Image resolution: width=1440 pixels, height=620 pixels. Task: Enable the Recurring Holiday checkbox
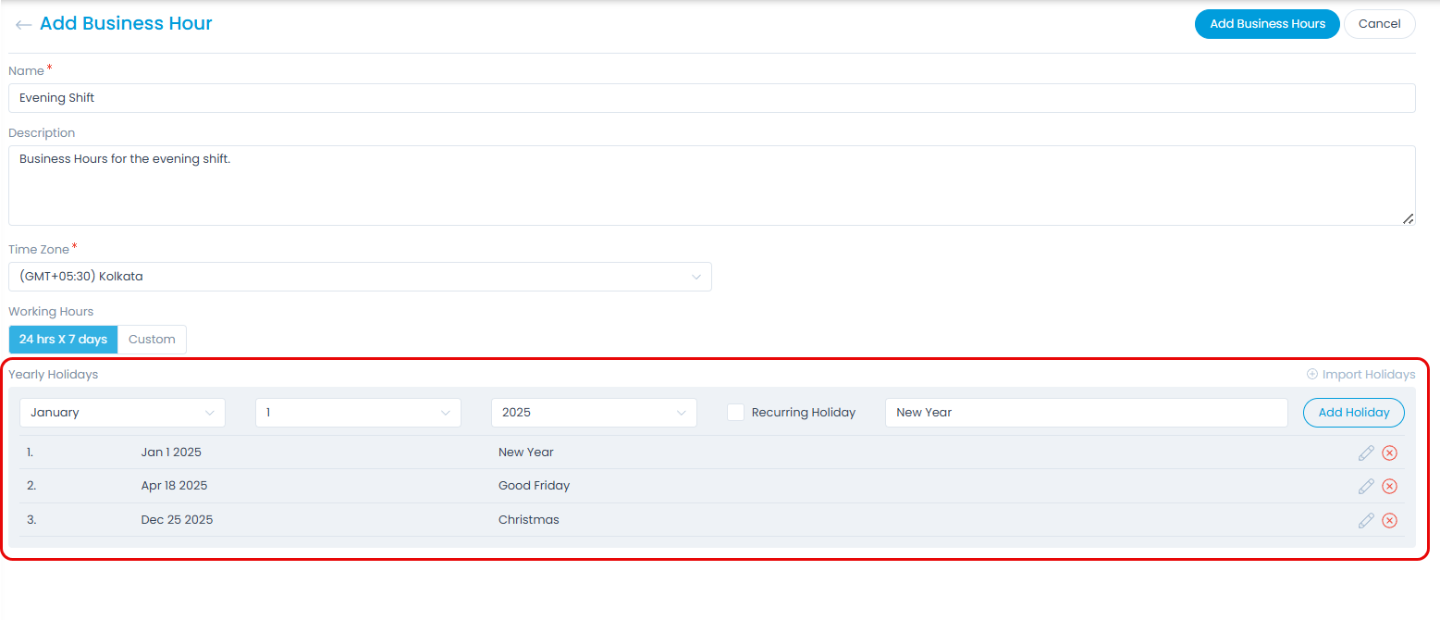(x=735, y=412)
